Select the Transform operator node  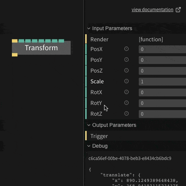click(x=41, y=48)
